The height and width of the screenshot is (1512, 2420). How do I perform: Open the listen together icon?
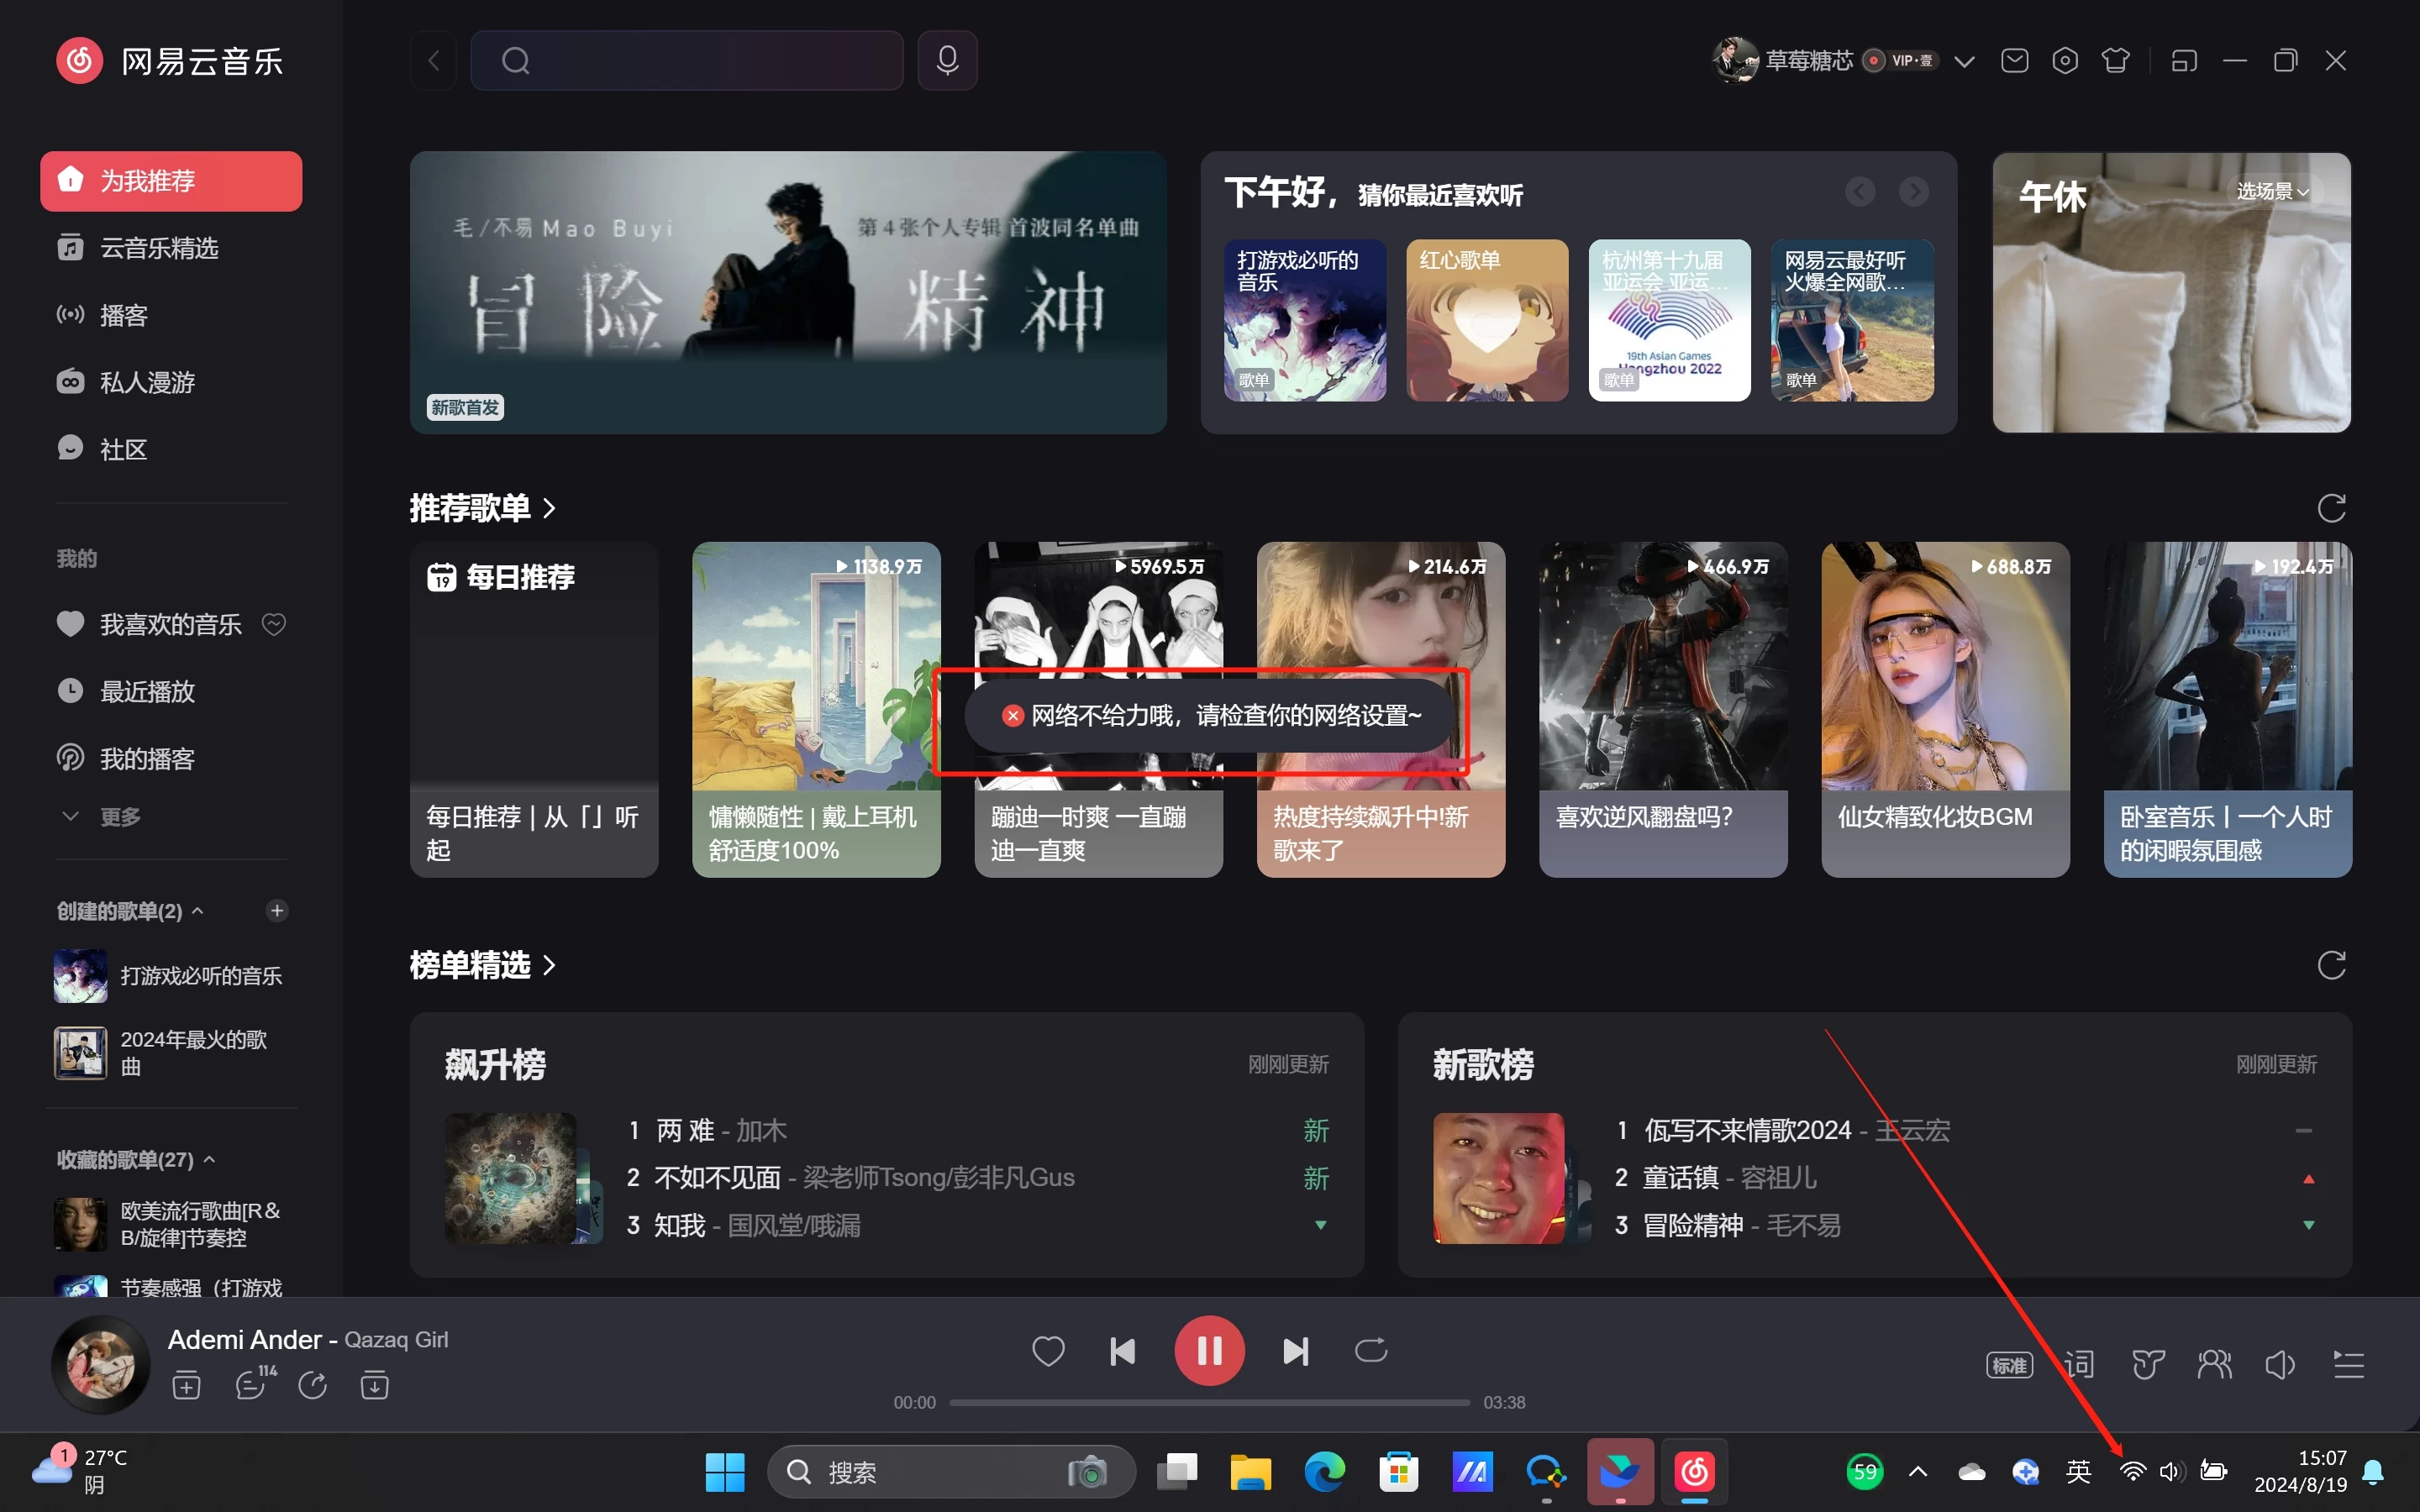point(2214,1365)
